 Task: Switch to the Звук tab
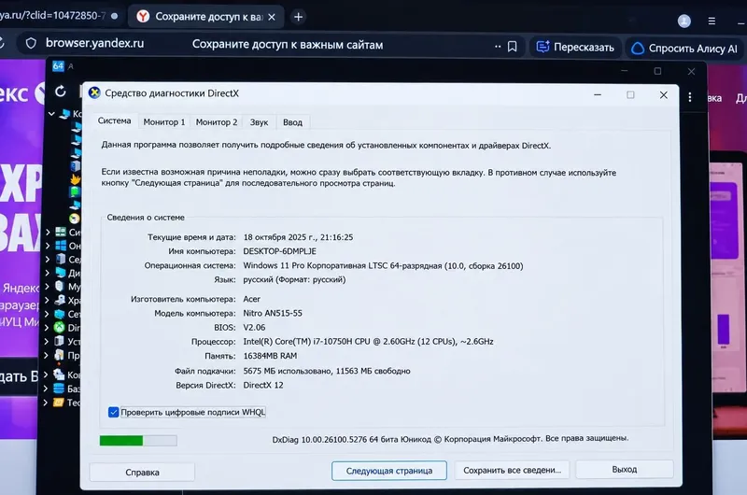(260, 122)
